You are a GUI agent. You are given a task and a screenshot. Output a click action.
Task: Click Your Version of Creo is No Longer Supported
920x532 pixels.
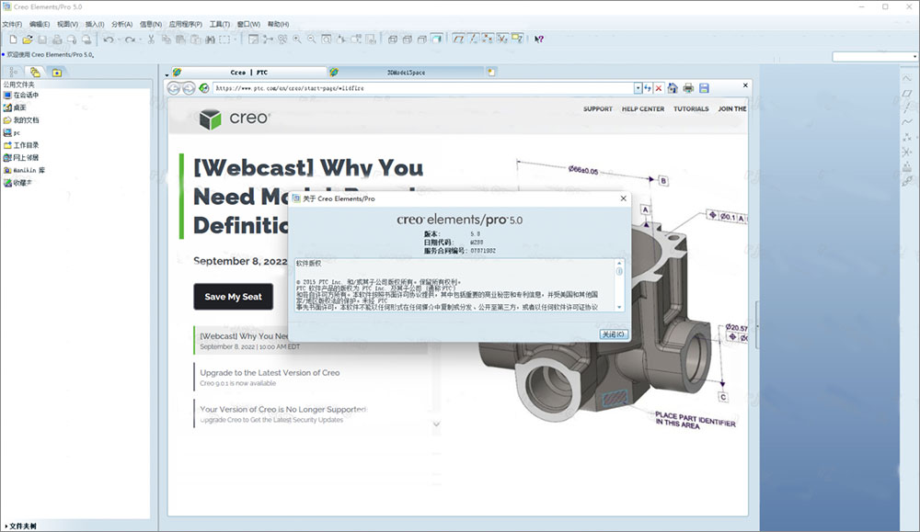282,410
